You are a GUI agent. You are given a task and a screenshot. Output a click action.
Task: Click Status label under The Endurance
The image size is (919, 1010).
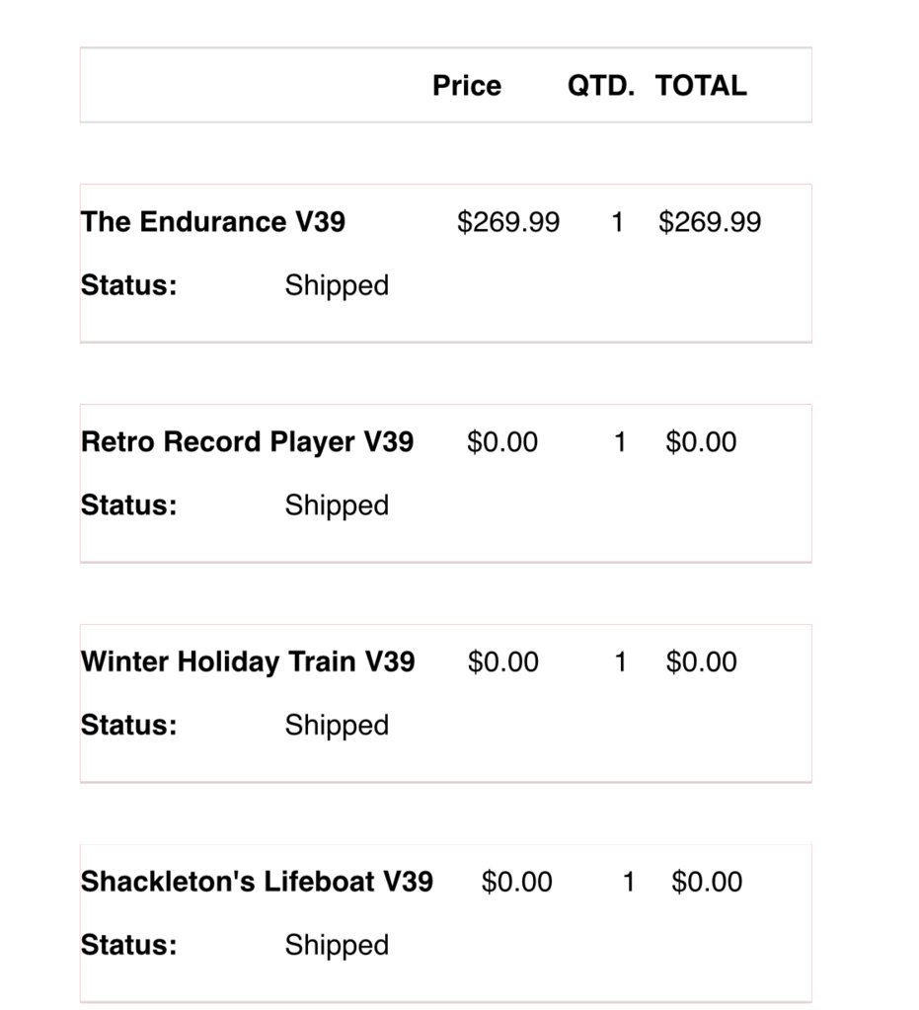coord(128,285)
